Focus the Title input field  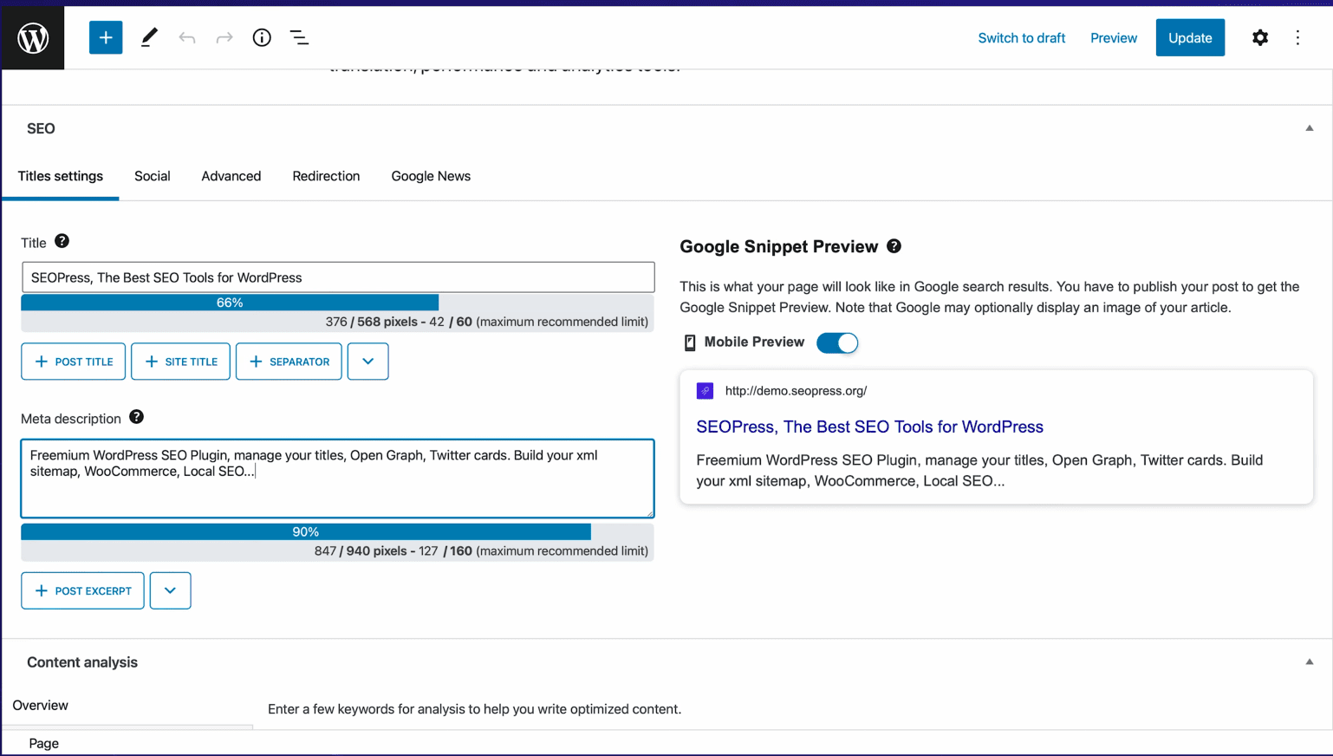click(x=338, y=277)
